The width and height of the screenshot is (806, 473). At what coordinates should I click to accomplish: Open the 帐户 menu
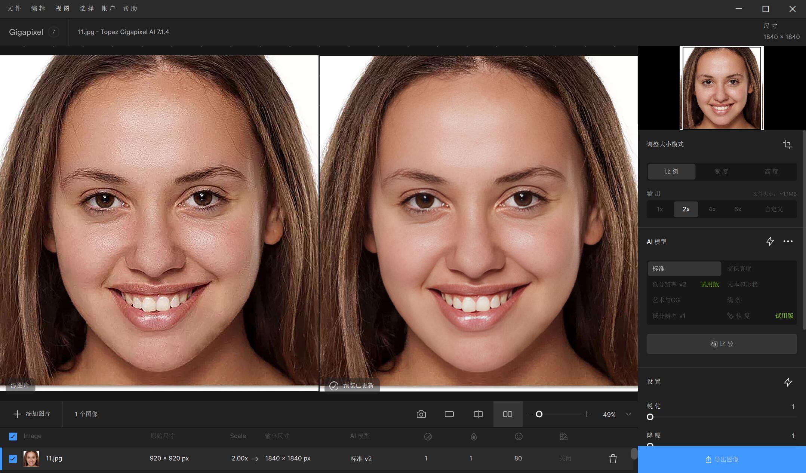pos(108,8)
